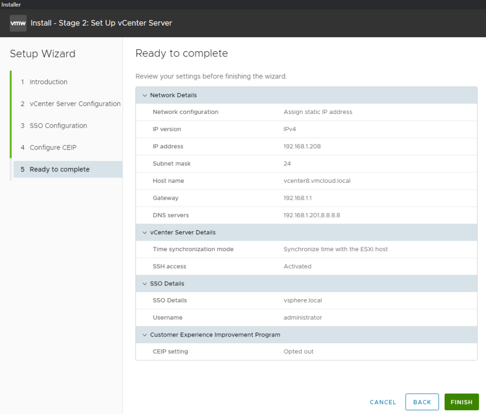Select the Configure CEIP step

pyautogui.click(x=53, y=148)
